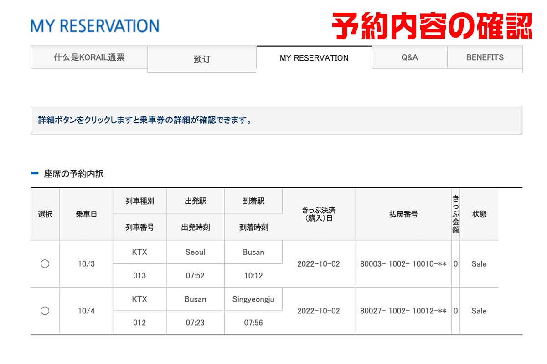547x364 pixels.
Task: Click the Sale status for the 10/3 trip
Action: 479,264
